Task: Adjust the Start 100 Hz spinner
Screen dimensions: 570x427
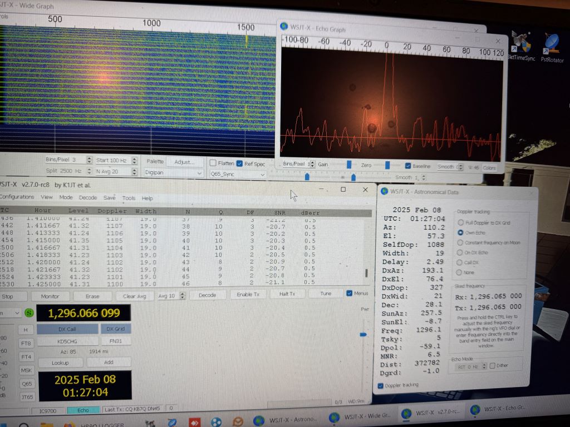Action: 135,160
